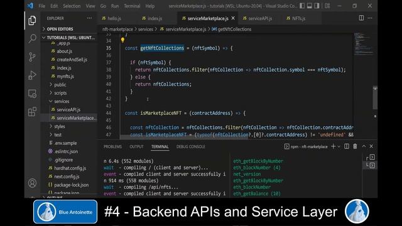402x226 pixels.
Task: Open the Remote Explorer view
Action: point(32,94)
